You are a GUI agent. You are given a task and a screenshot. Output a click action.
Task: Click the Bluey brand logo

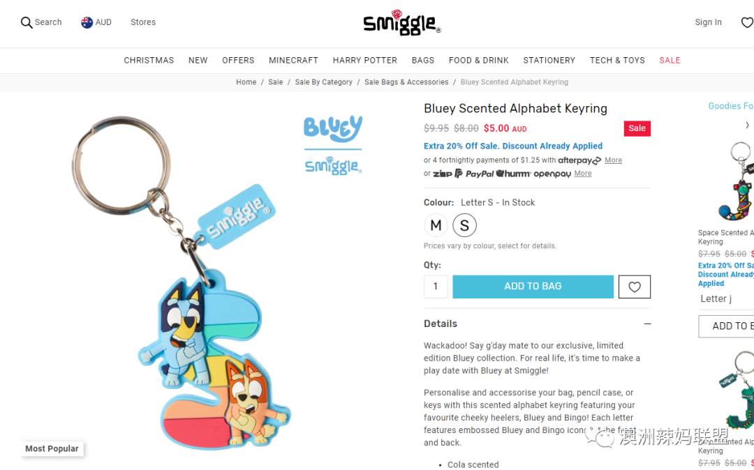[333, 128]
